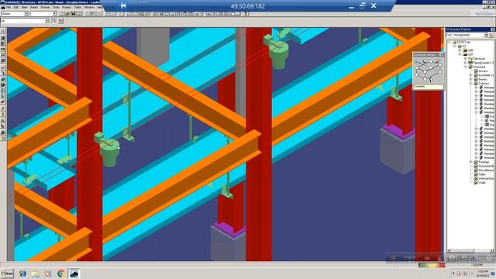Switch to the WBS tab in Workspace Explorer
This screenshot has height=279, width=496.
tap(473, 258)
